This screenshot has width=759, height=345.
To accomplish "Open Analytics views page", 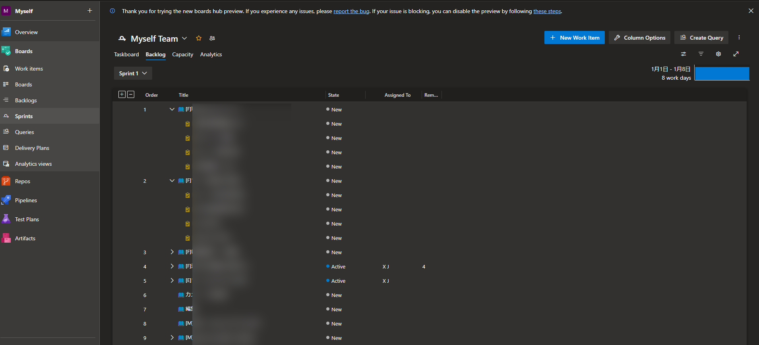I will (x=50, y=164).
